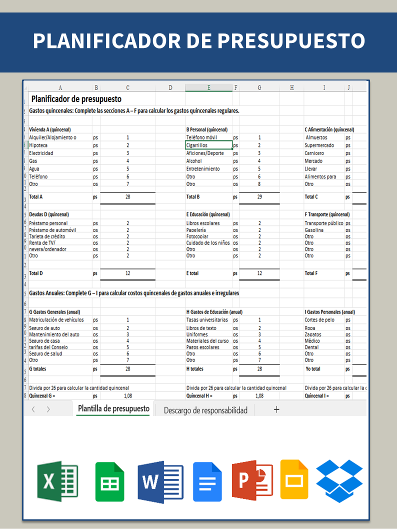Click the Materiales del curso cell
Screen dimensions: 397x529
point(209,341)
